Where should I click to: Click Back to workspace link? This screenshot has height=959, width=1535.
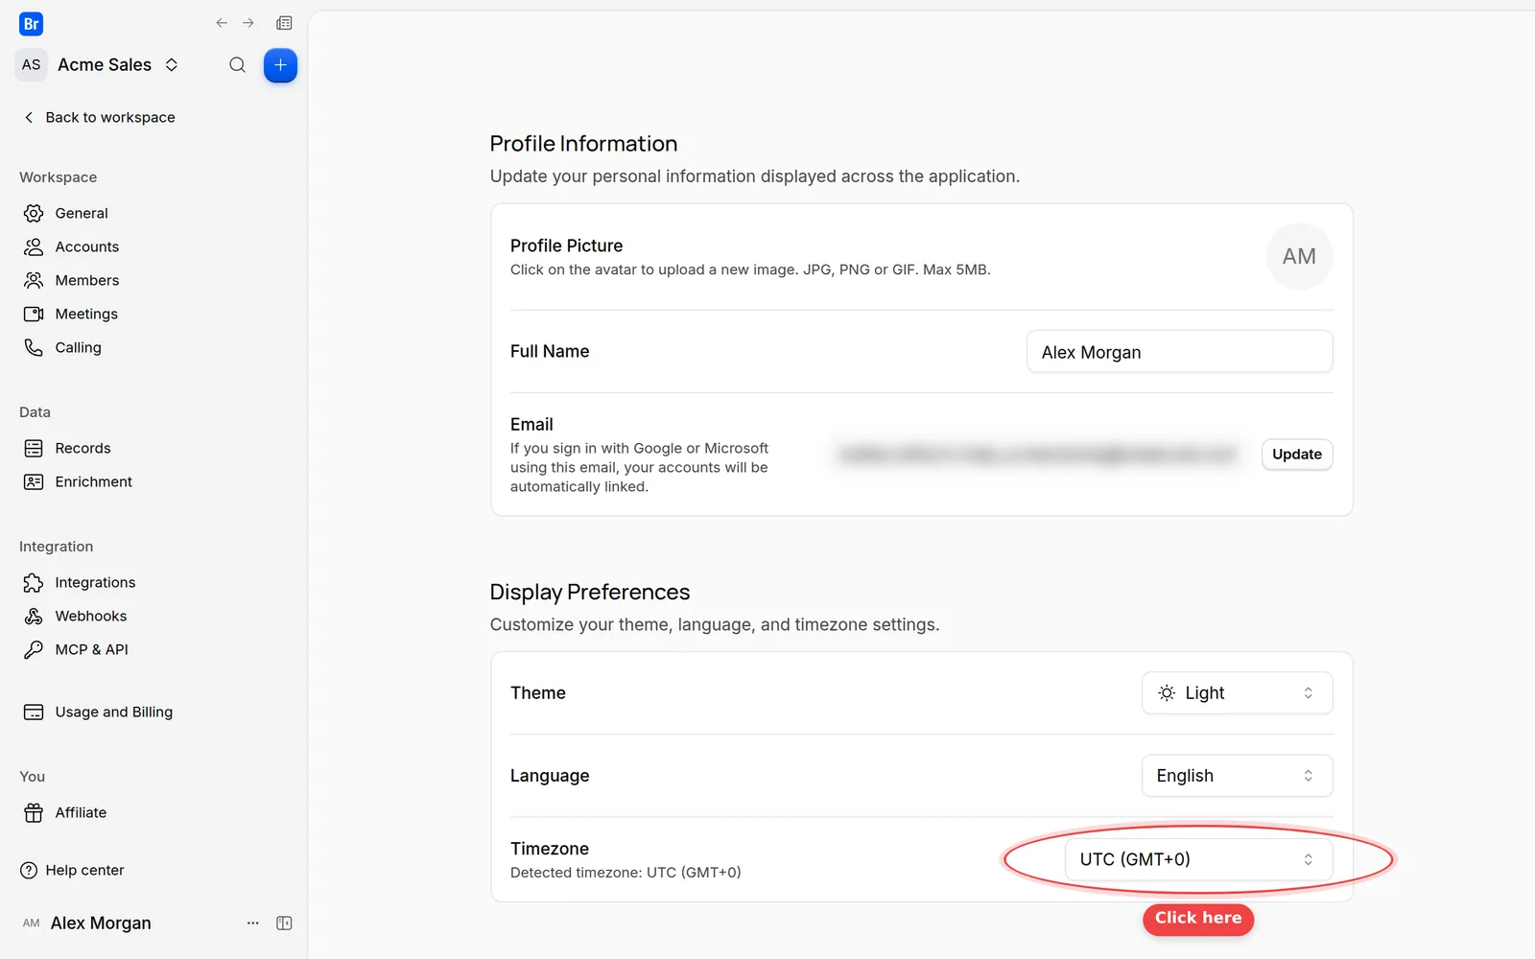click(x=99, y=118)
